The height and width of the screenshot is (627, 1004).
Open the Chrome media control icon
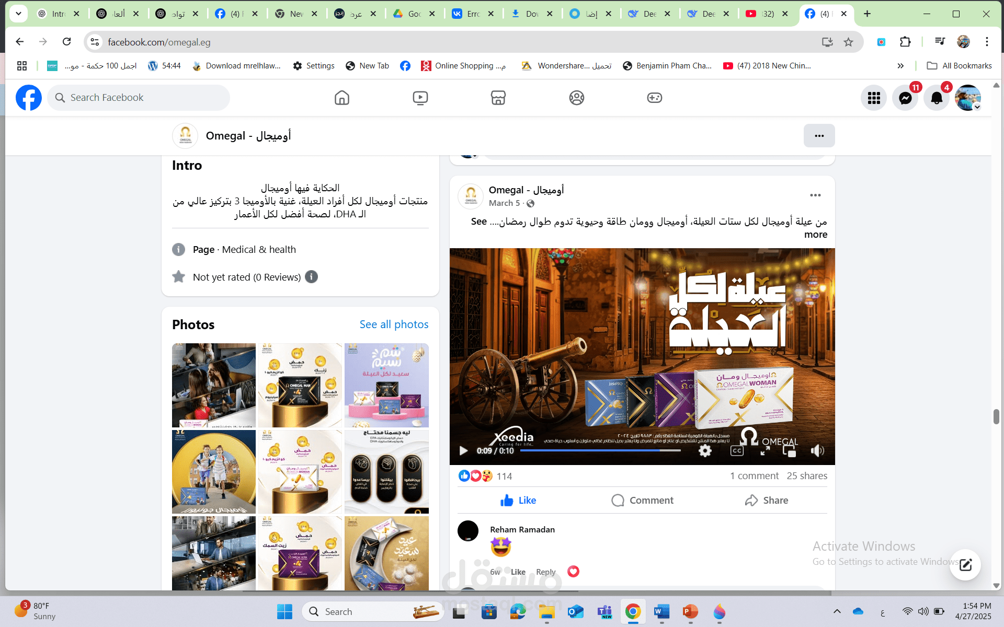pyautogui.click(x=940, y=42)
